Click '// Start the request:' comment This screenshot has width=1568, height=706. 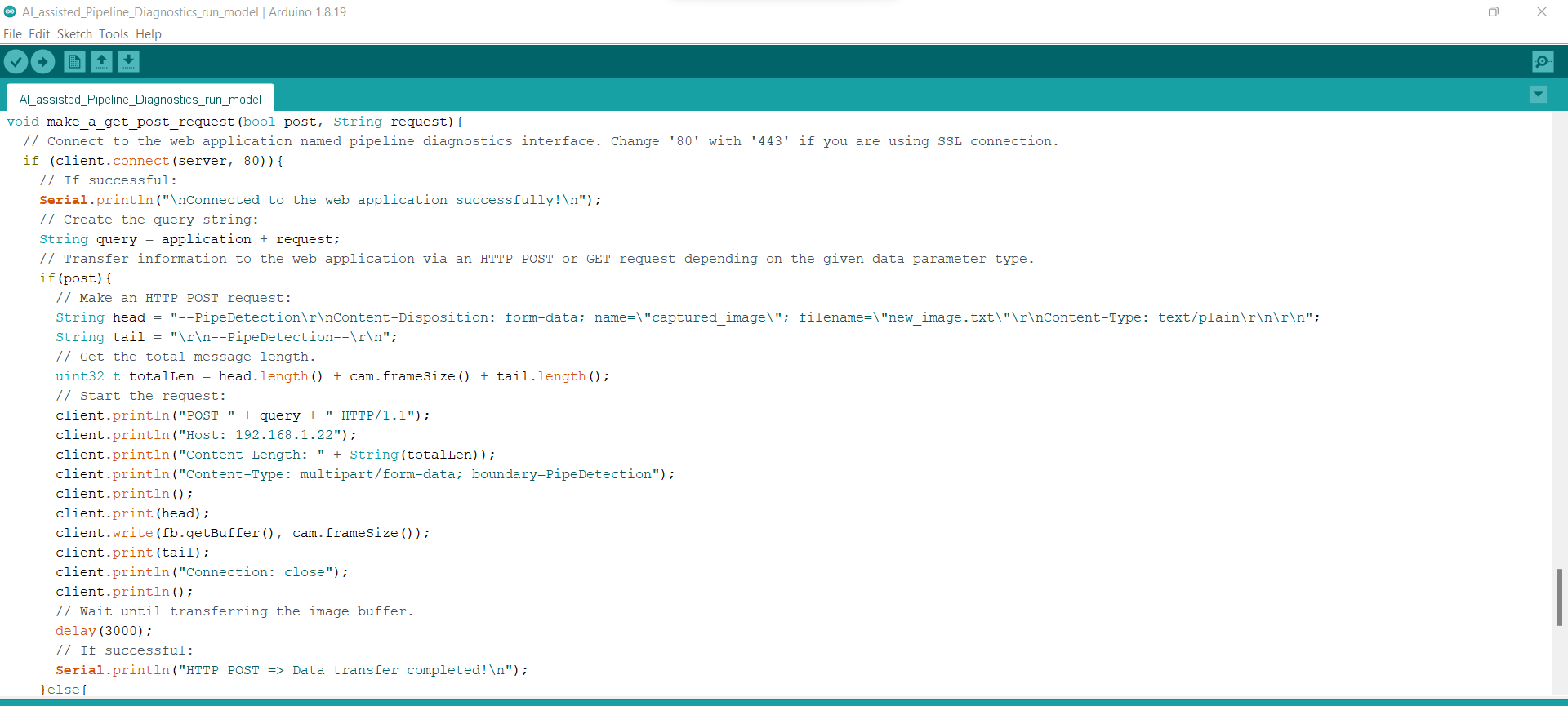(x=140, y=396)
